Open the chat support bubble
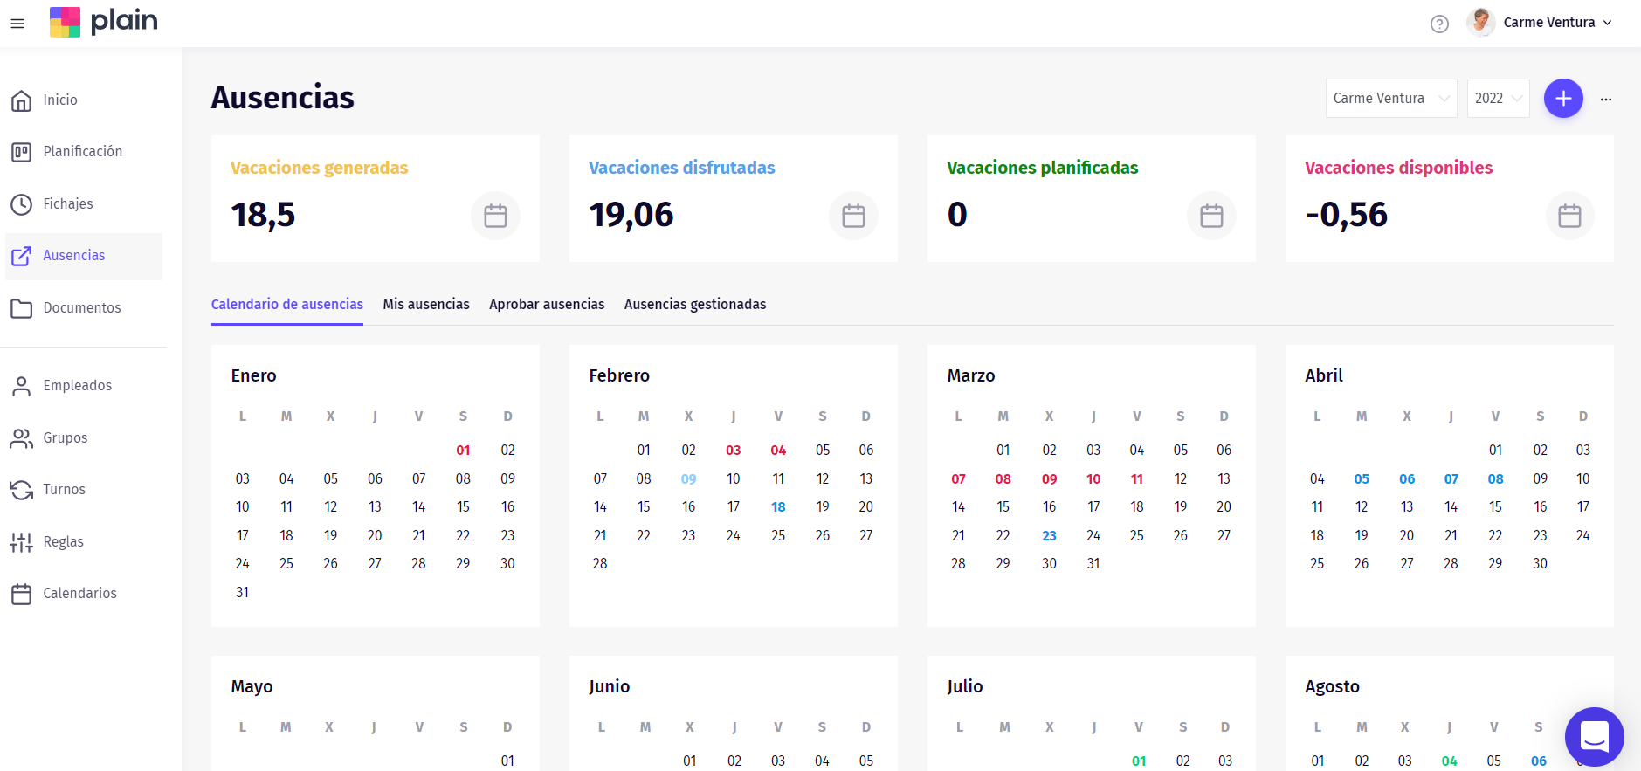 click(x=1594, y=736)
